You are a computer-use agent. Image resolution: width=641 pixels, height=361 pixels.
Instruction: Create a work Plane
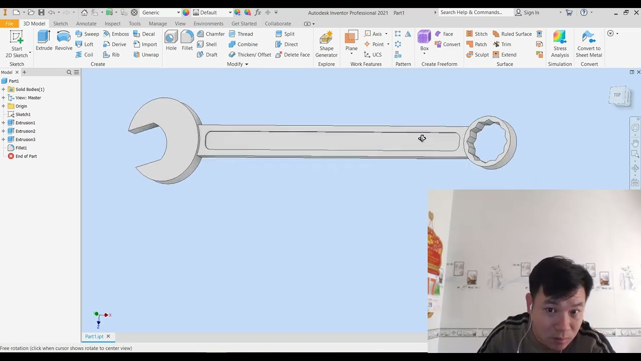(351, 41)
